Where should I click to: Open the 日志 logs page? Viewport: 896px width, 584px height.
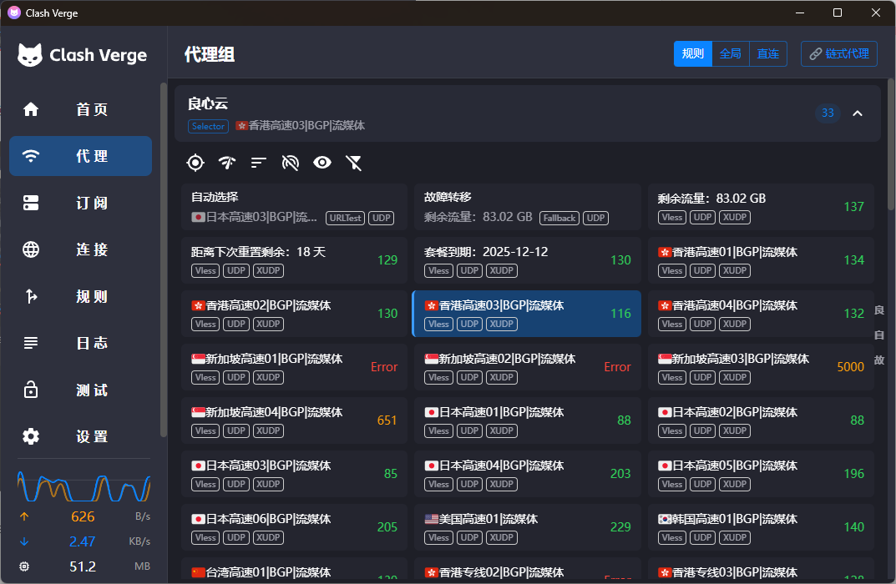tap(81, 343)
